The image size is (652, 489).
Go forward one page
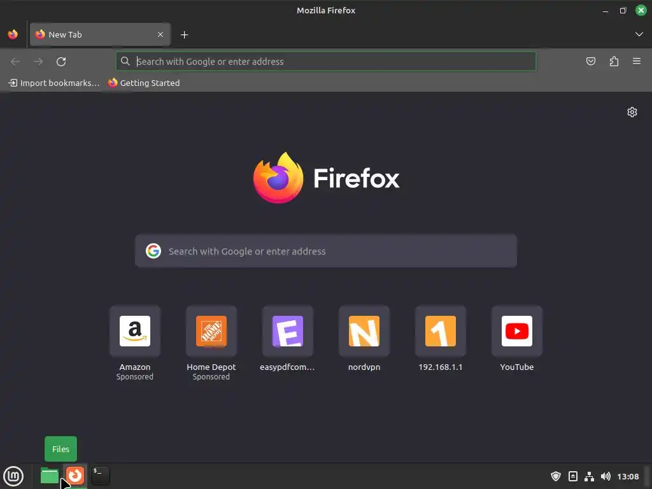coord(38,62)
